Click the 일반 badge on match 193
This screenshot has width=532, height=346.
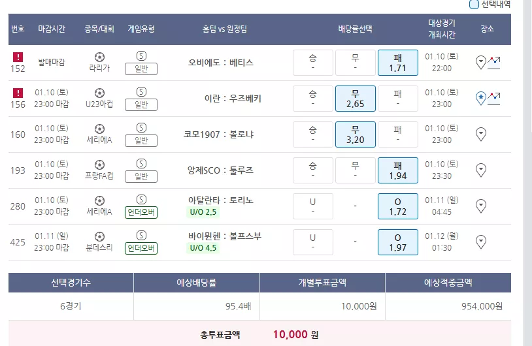click(141, 176)
